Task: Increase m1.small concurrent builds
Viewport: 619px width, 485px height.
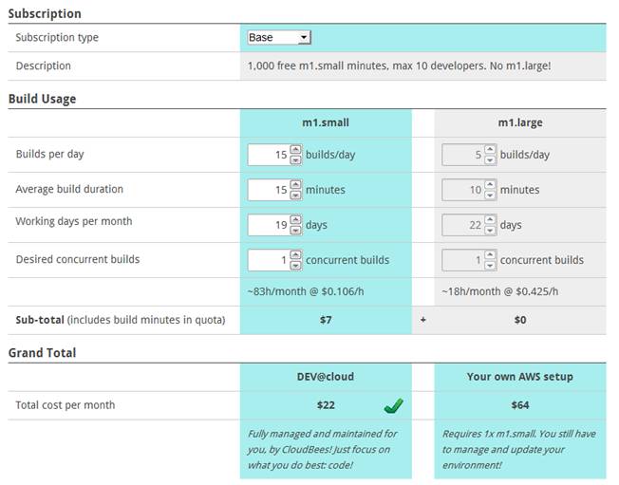Action: pos(295,254)
